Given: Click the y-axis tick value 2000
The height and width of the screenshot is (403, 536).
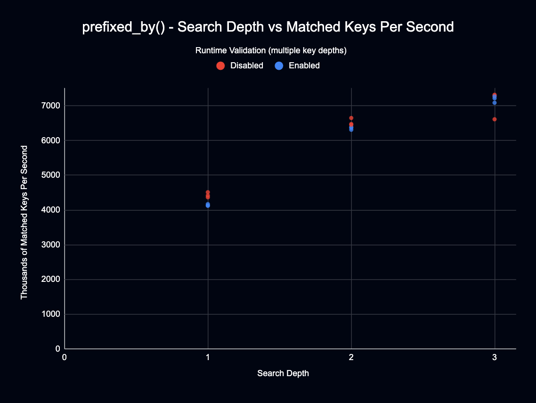Looking at the screenshot, I should click(50, 280).
